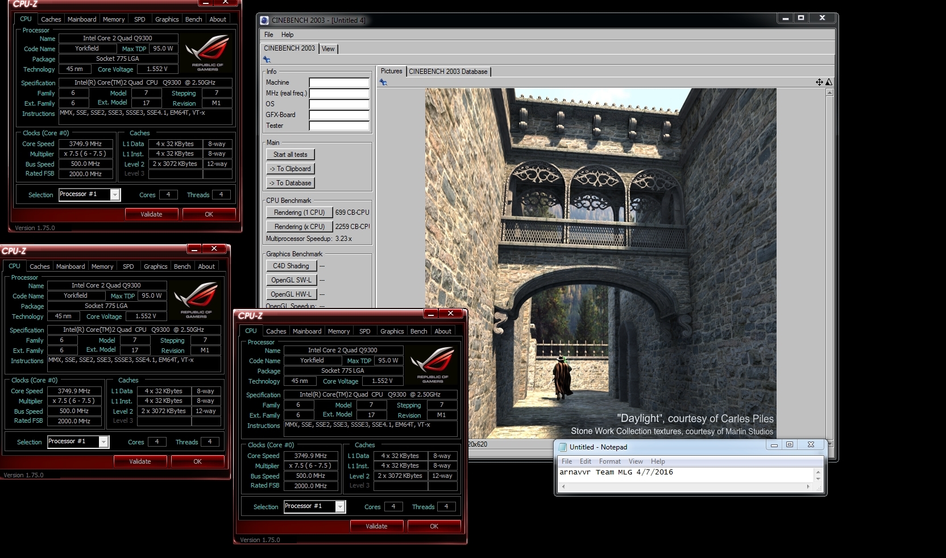The width and height of the screenshot is (946, 558).
Task: Run Rendering (x CPU) benchmark
Action: coord(299,227)
